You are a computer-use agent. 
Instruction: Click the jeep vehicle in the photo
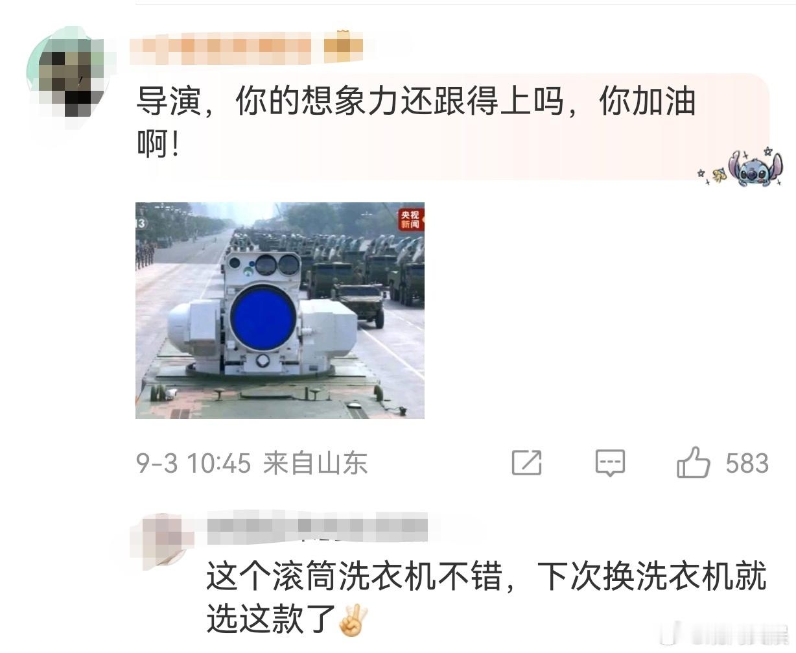click(x=360, y=301)
